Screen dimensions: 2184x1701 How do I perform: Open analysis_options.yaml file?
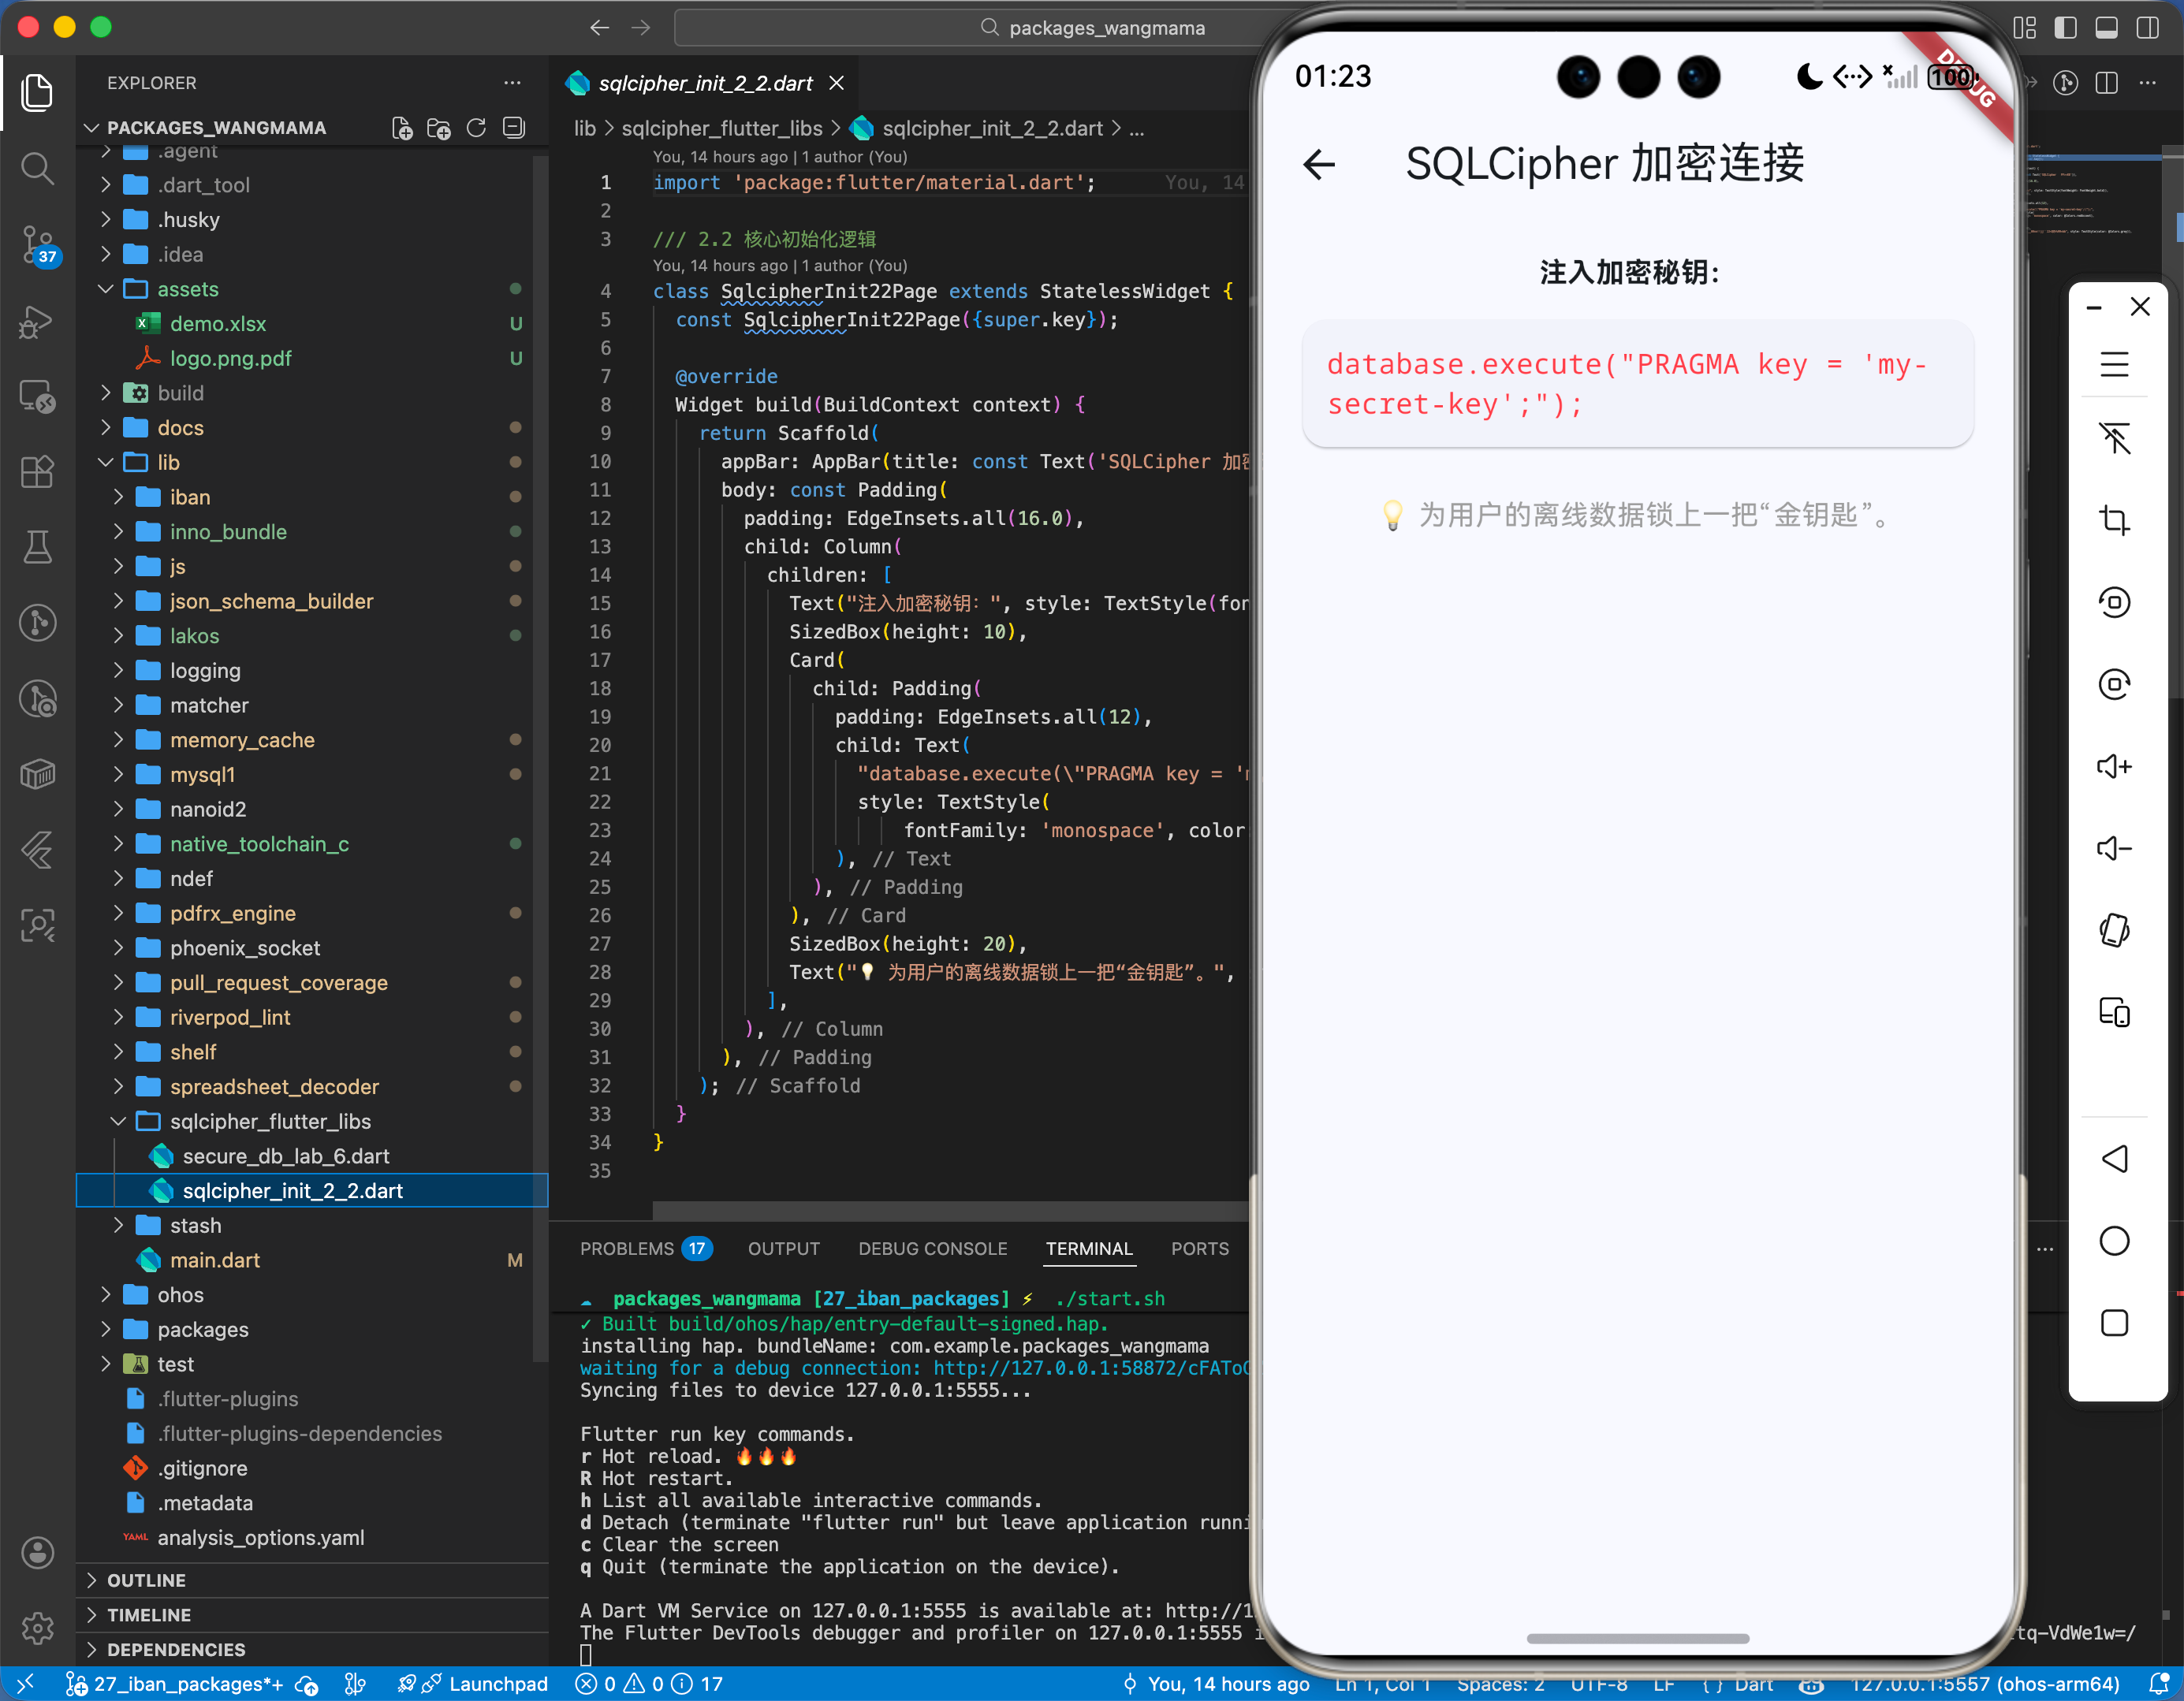(x=313, y=1538)
